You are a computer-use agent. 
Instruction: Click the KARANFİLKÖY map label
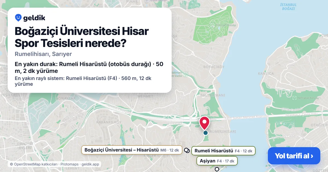click(x=109, y=122)
